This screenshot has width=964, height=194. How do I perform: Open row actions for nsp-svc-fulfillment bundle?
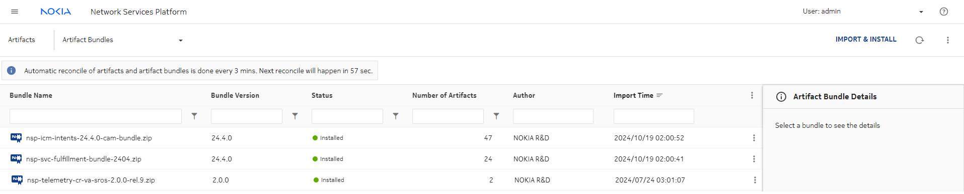pos(754,159)
